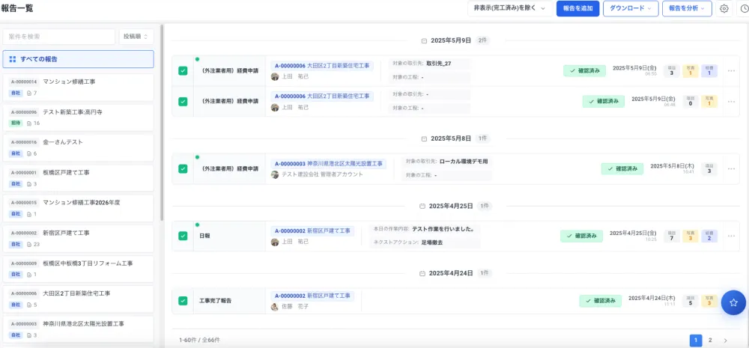Open more options for the 日報 report
The image size is (749, 348).
(731, 236)
